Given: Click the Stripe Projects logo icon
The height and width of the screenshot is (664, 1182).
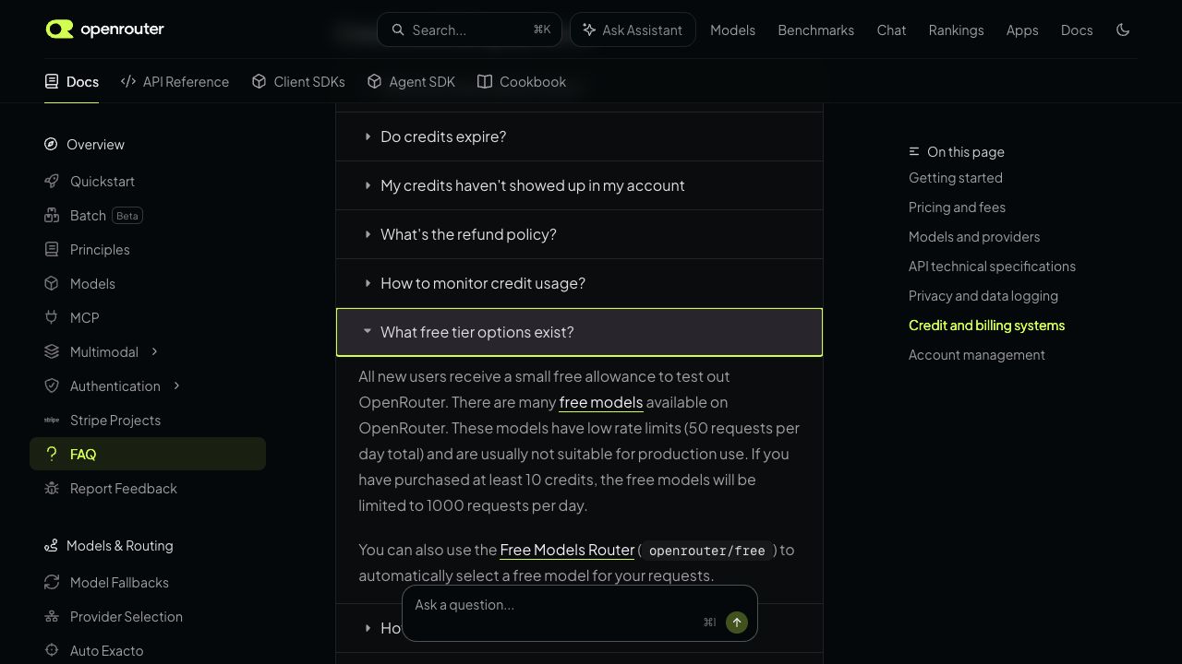Looking at the screenshot, I should point(52,421).
